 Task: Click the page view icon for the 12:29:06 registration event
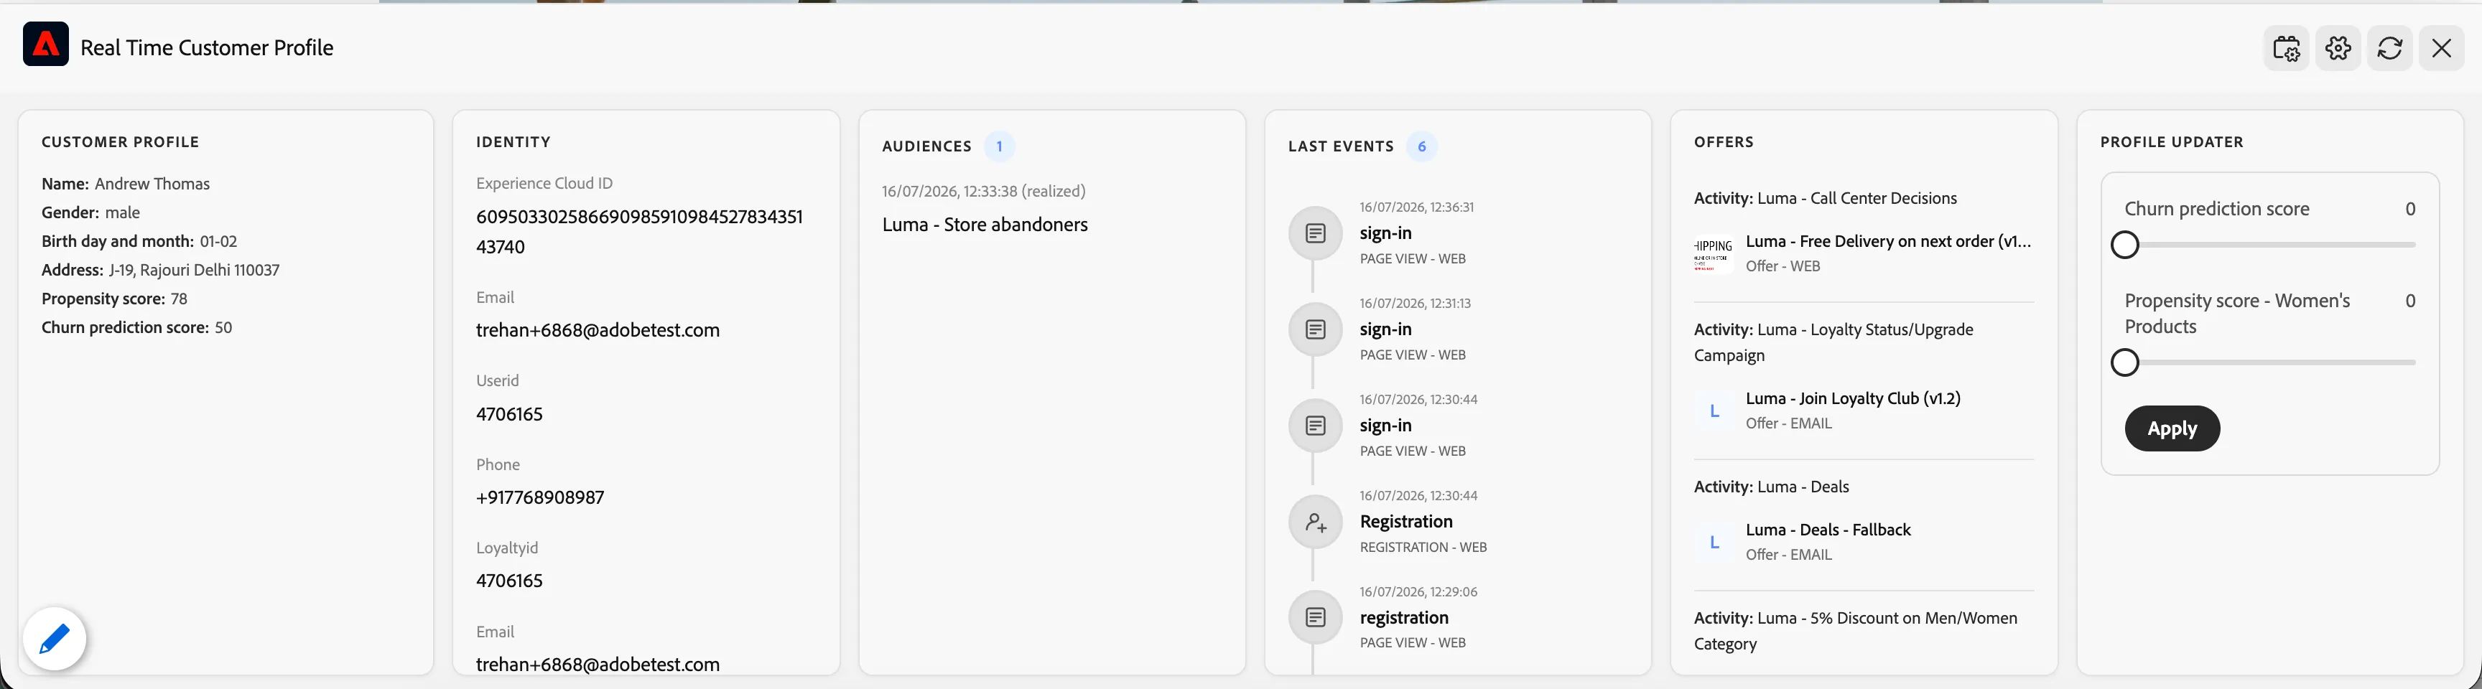[1315, 617]
